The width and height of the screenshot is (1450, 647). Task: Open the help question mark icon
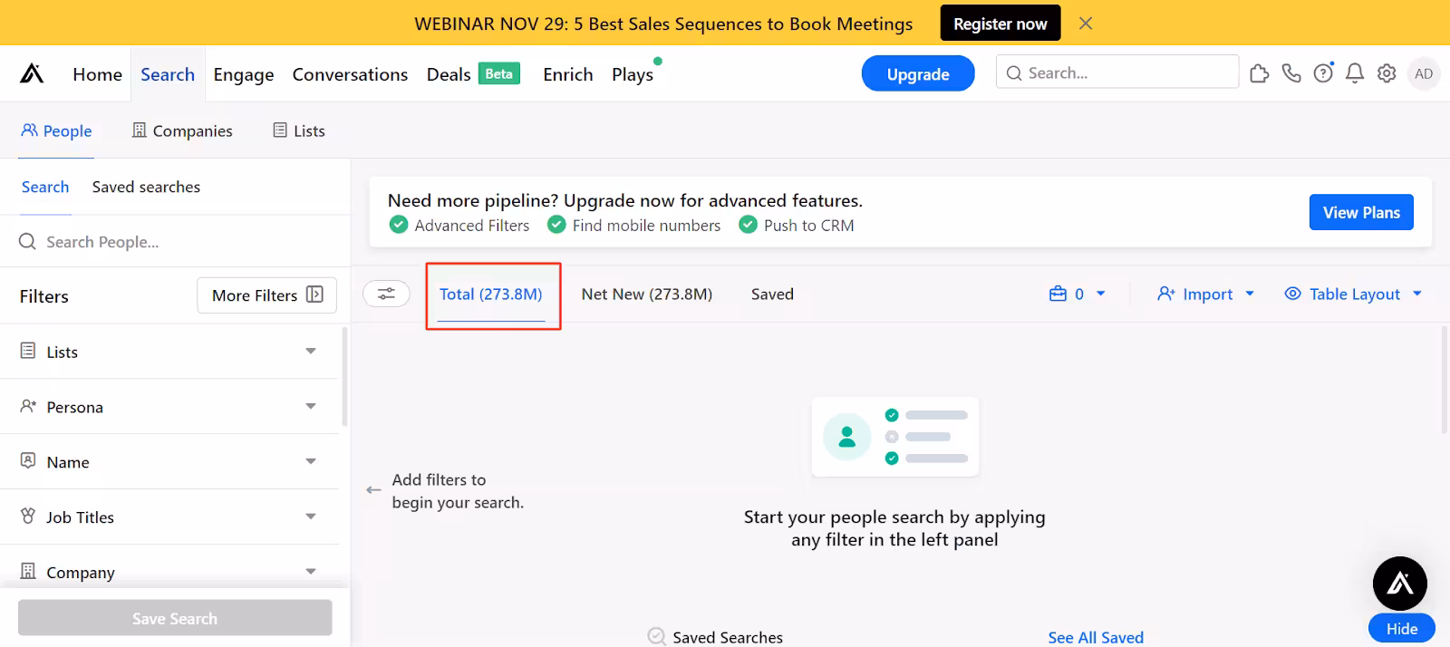click(x=1323, y=73)
